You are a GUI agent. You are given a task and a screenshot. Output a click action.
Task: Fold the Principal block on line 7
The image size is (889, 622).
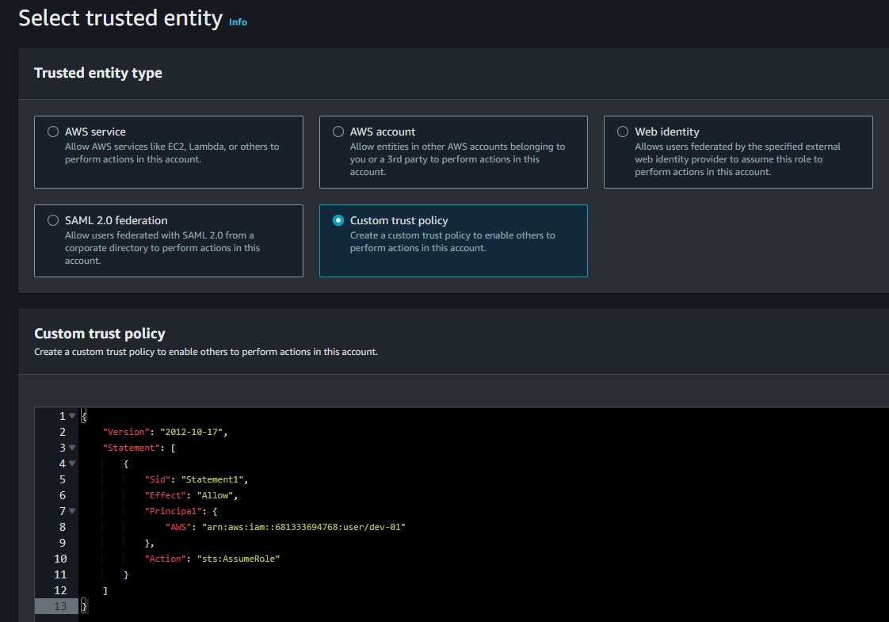[72, 511]
